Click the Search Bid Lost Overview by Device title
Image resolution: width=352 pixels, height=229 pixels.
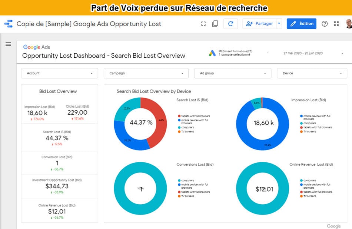pos(154,91)
